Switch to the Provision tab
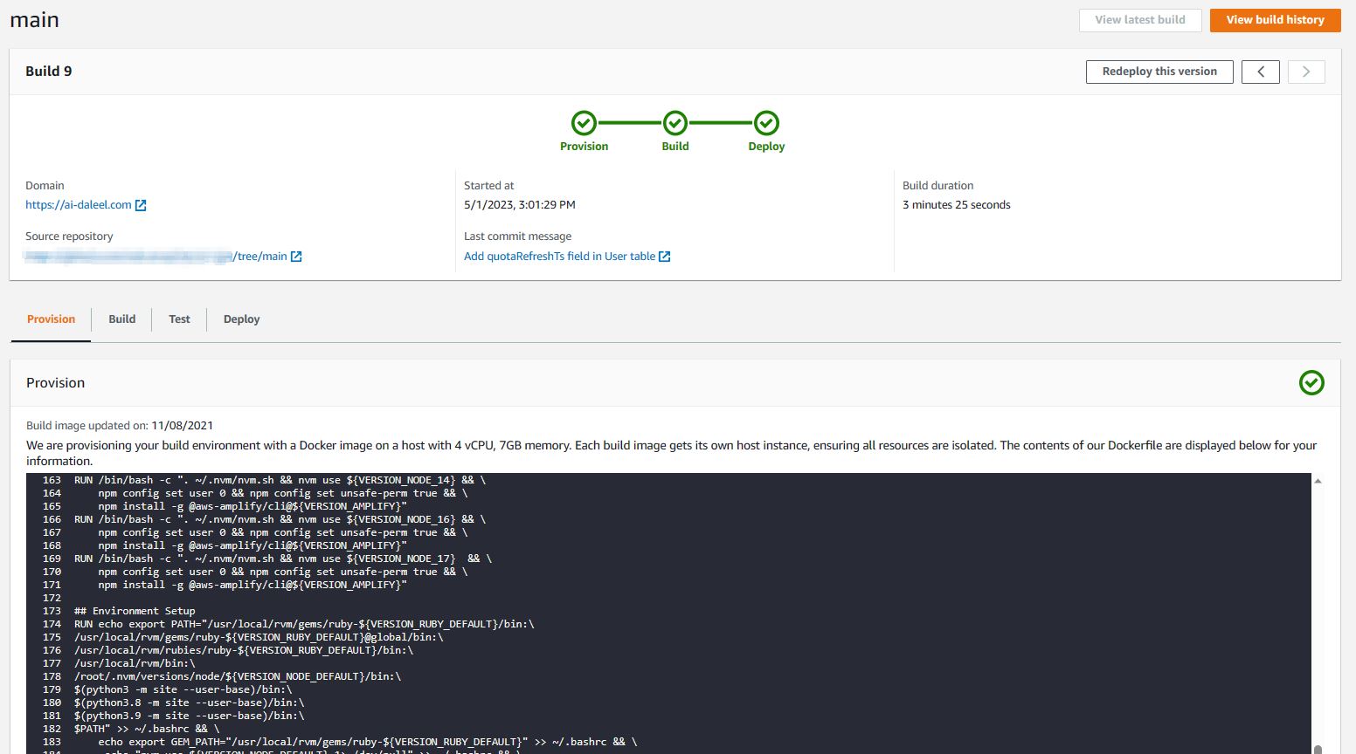1356x754 pixels. click(x=51, y=319)
